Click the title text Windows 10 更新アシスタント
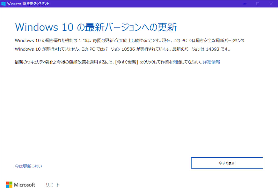Screen dimensions: 278x192 [x=28, y=4]
